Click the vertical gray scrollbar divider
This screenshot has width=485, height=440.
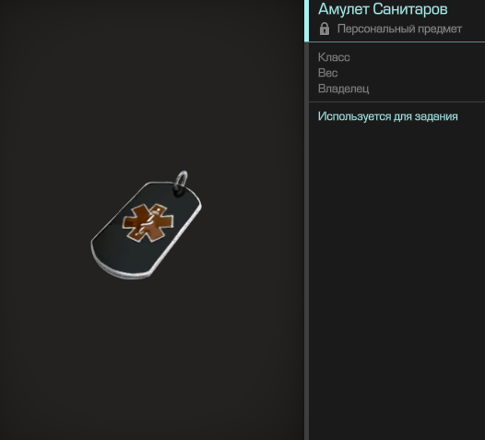pyautogui.click(x=306, y=241)
